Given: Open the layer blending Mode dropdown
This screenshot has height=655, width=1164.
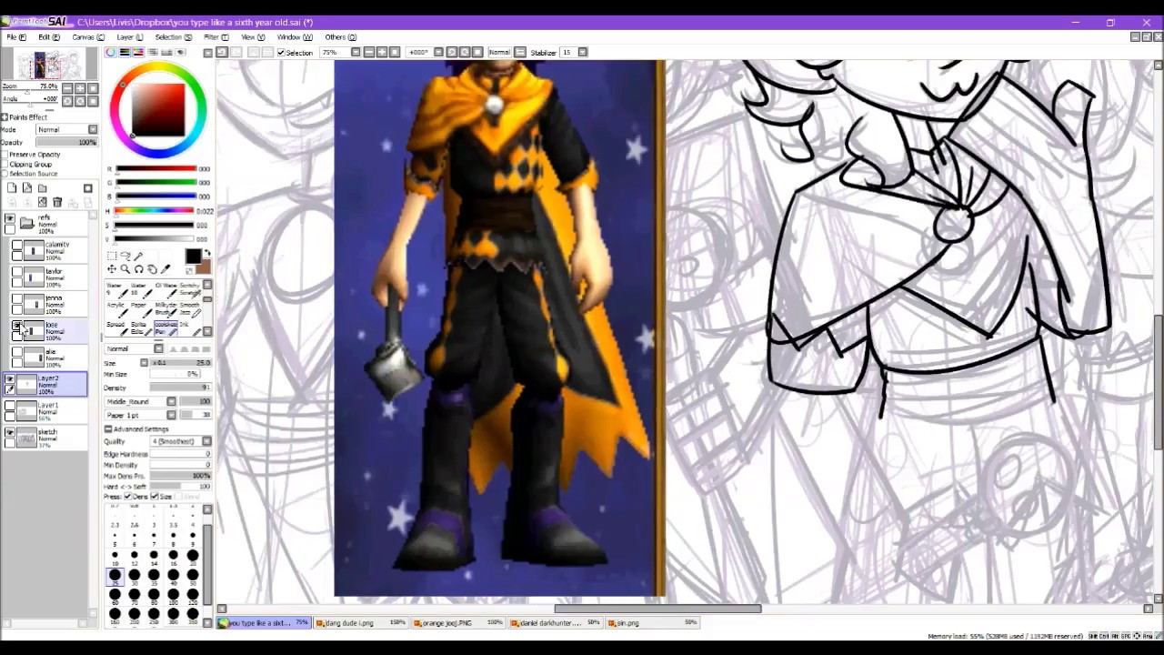Looking at the screenshot, I should [x=93, y=129].
